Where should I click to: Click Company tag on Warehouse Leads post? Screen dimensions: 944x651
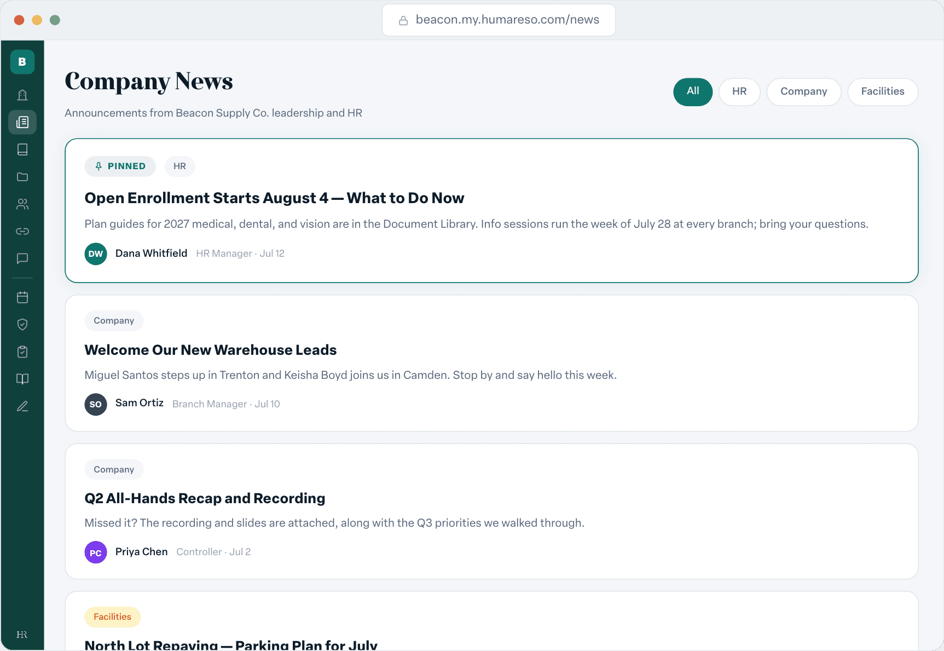[114, 321]
